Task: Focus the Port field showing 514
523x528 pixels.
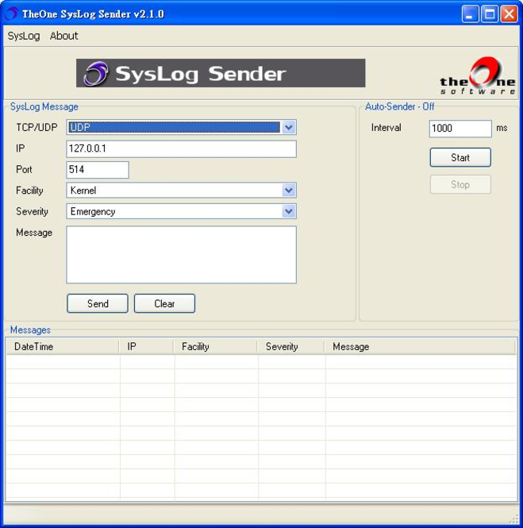Action: coord(98,170)
